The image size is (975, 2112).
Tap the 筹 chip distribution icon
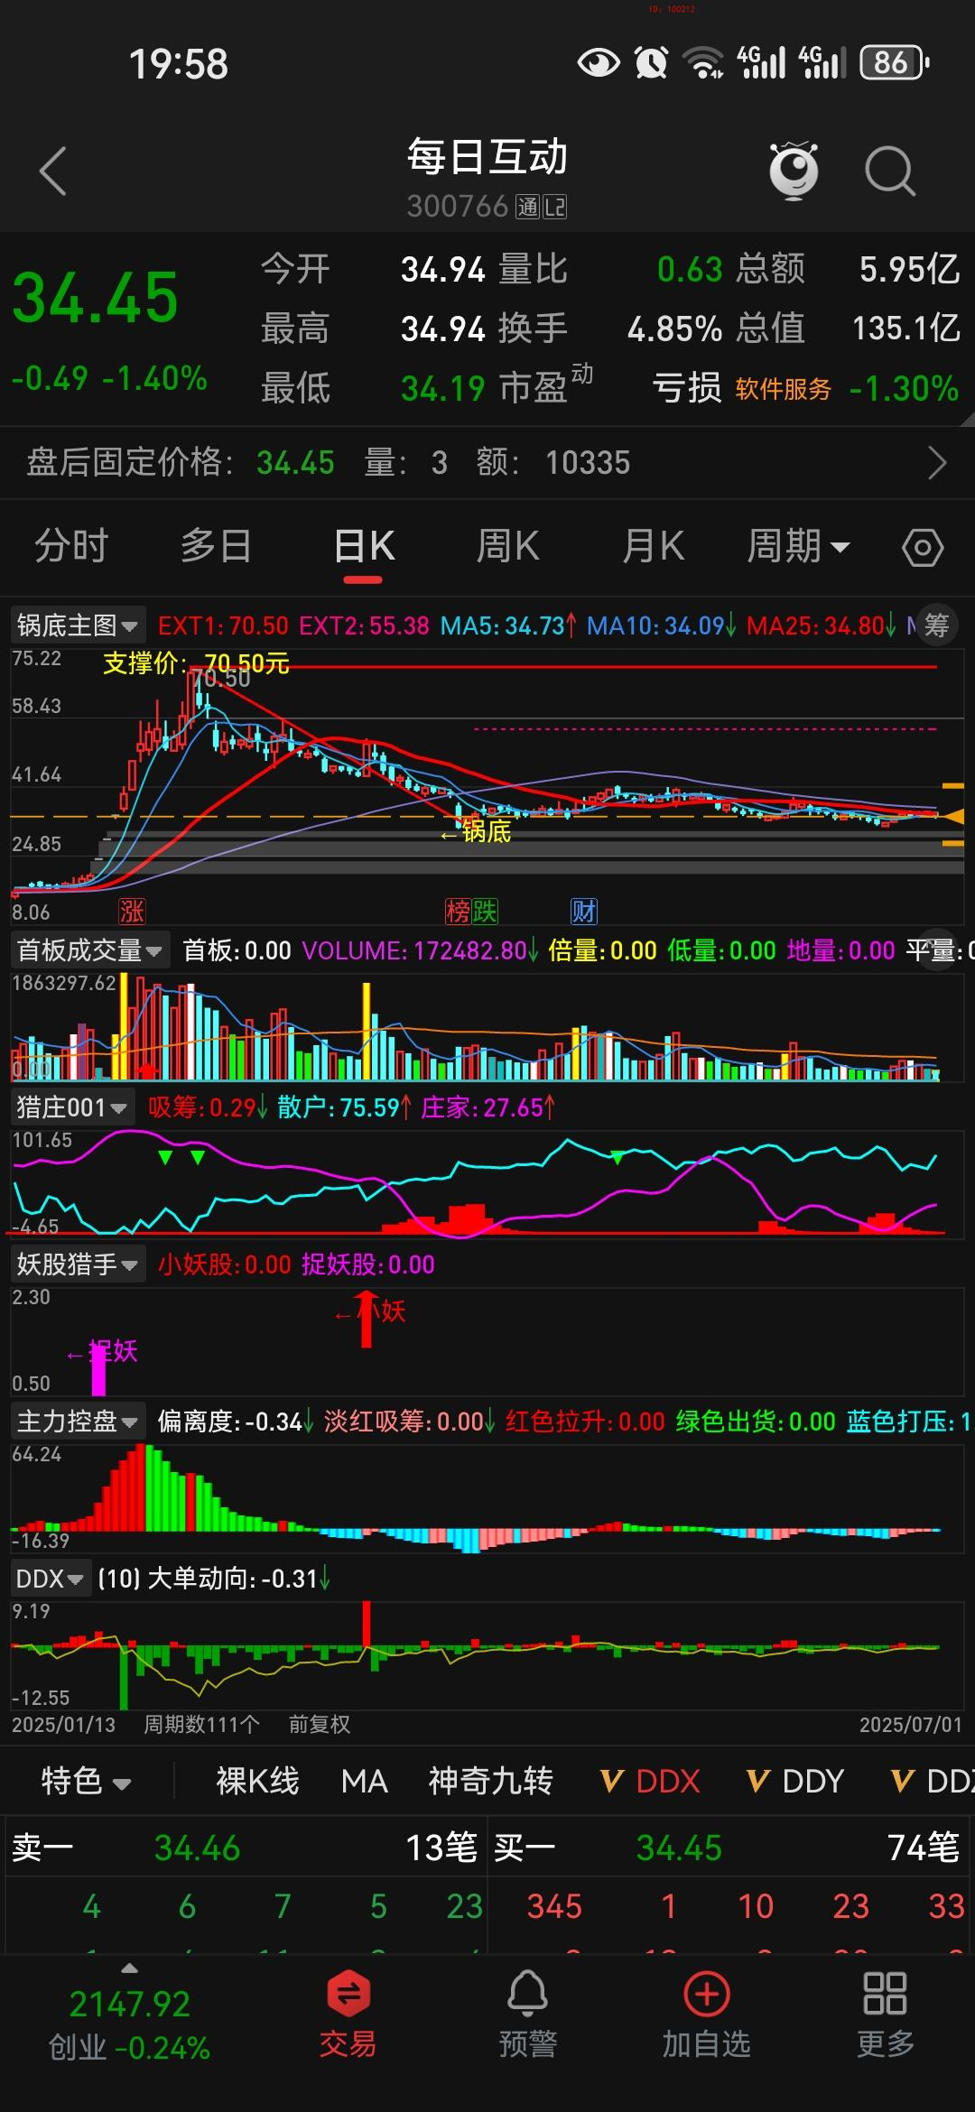point(936,625)
